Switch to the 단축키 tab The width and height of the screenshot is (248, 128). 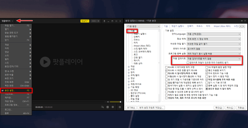[190, 27]
